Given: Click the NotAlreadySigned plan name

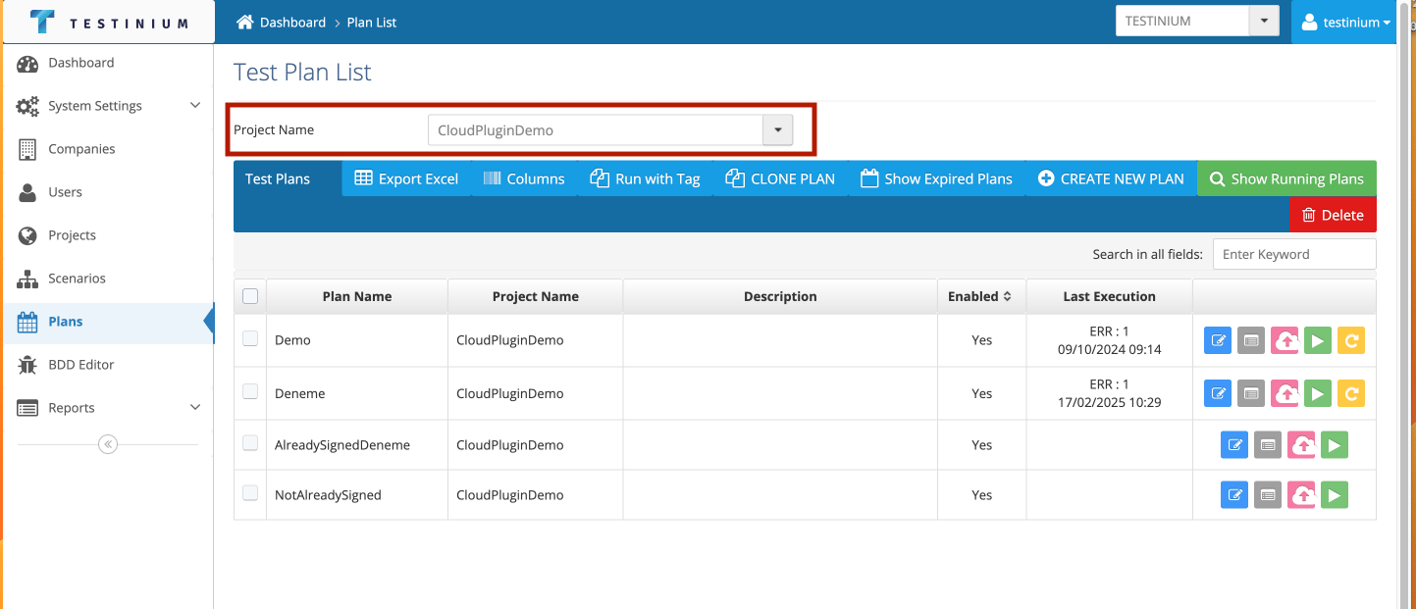Looking at the screenshot, I should coord(328,495).
